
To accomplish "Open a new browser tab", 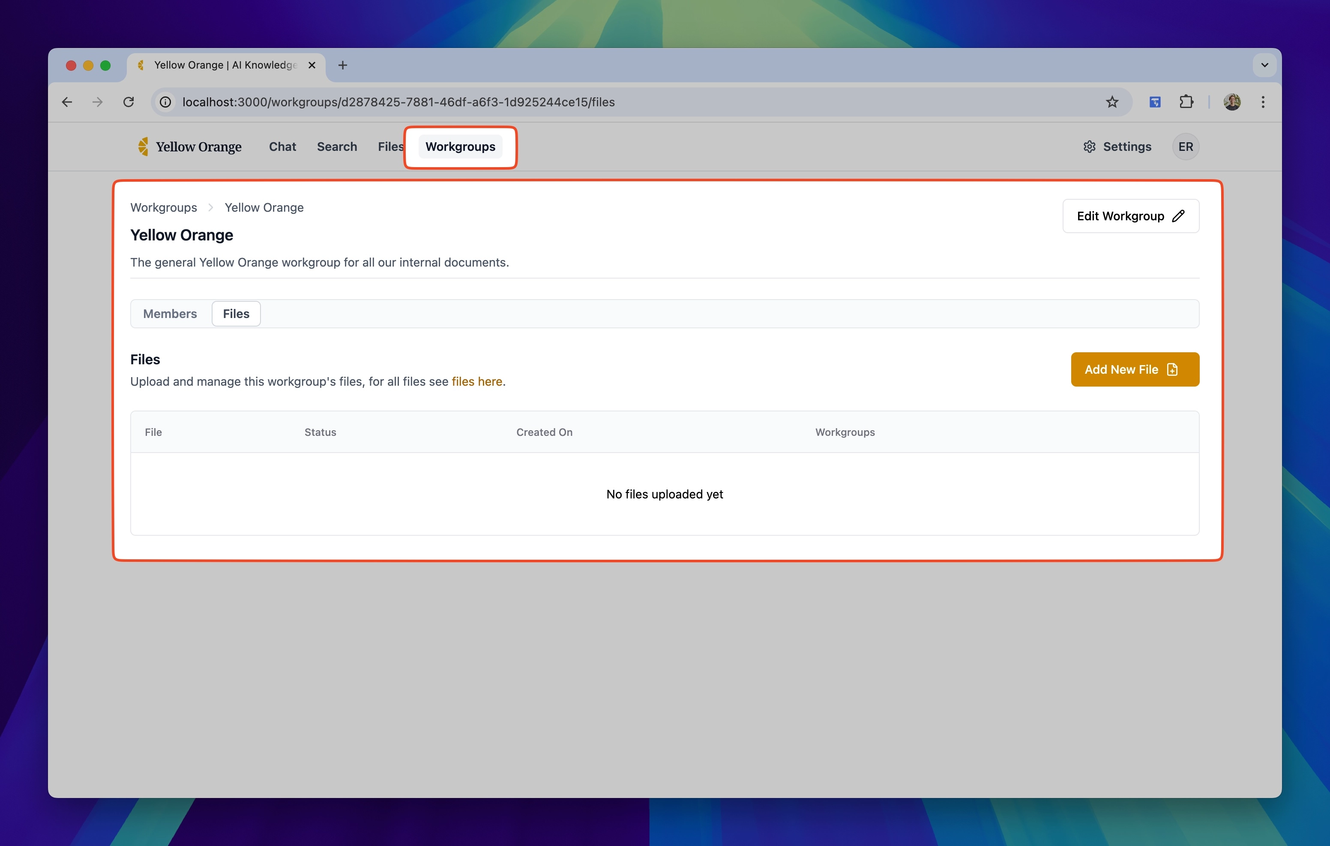I will pyautogui.click(x=342, y=65).
